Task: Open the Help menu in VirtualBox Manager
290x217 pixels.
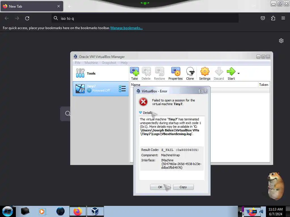Action: point(124,62)
